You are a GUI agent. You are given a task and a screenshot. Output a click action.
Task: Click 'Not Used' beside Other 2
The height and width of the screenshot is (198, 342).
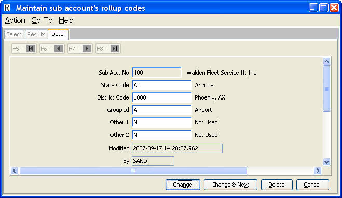tap(206, 135)
